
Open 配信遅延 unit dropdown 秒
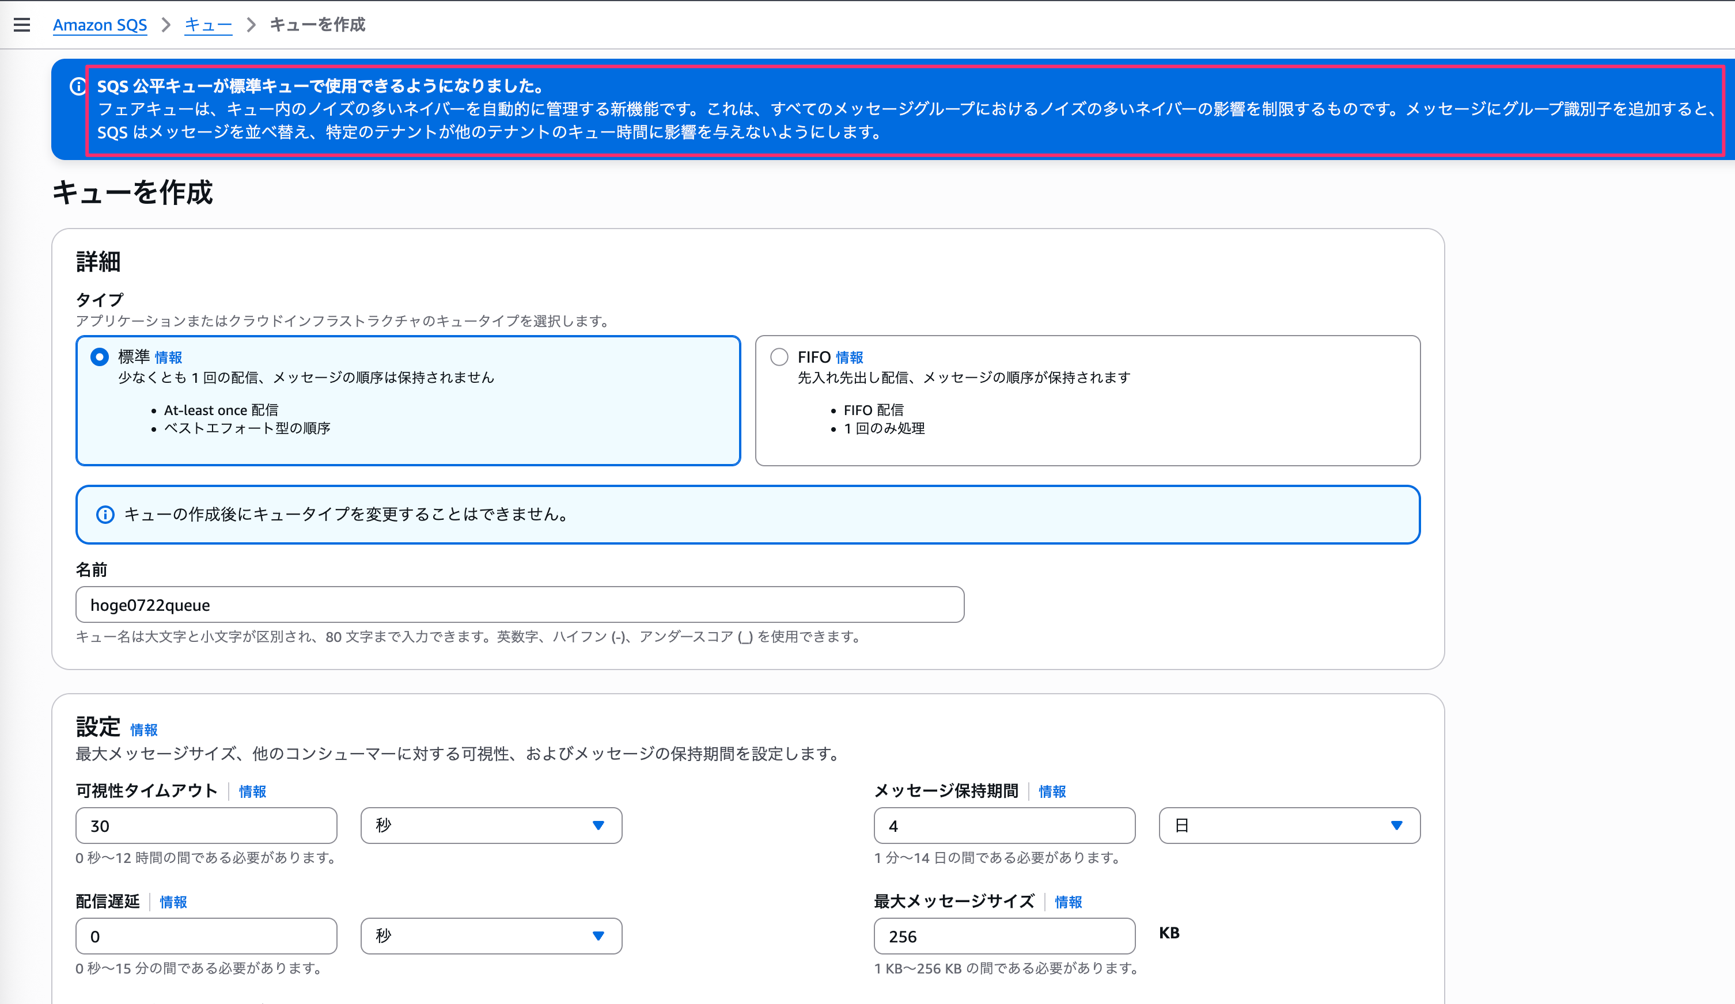click(491, 936)
